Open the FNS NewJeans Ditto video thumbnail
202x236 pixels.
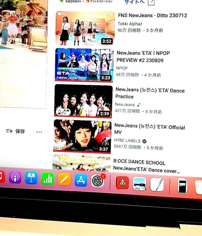tap(85, 28)
